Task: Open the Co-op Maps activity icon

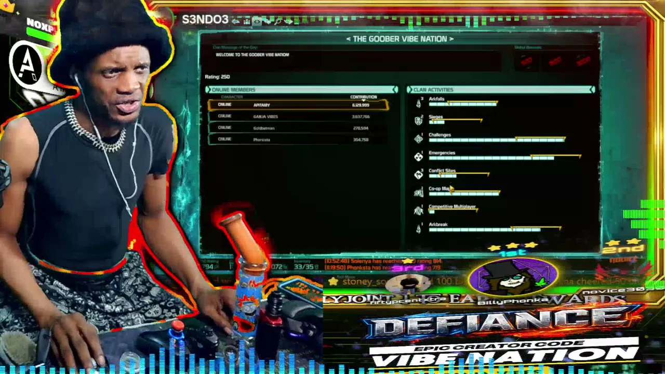Action: point(419,192)
